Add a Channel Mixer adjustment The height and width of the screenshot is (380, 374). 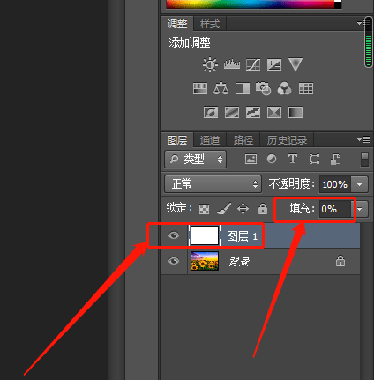(x=284, y=88)
